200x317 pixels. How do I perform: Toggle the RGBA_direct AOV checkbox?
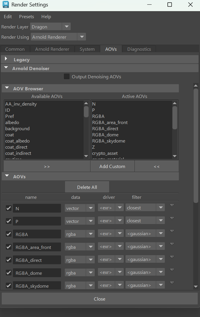click(x=9, y=260)
